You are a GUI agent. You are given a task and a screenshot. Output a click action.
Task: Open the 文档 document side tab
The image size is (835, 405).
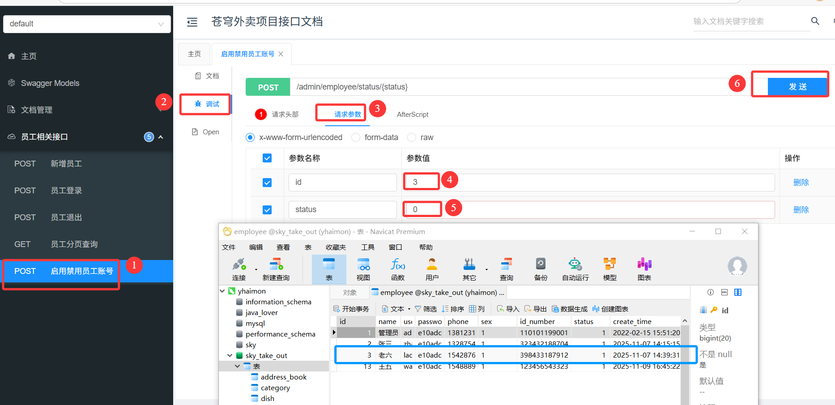tap(207, 76)
